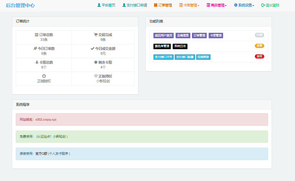The height and width of the screenshot is (181, 295).
Task: Click the dashboard gauge icon above 正版授权
Action: [x=44, y=76]
